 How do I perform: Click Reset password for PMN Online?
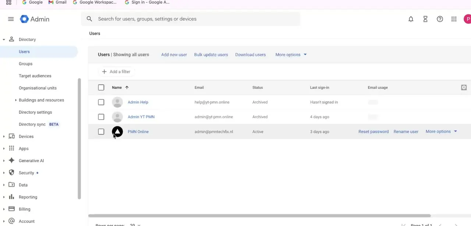[x=373, y=131]
